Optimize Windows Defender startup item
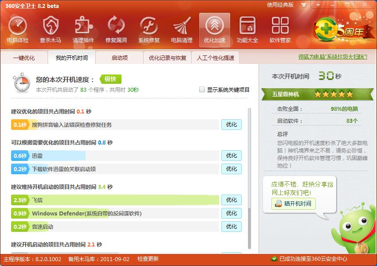 (231, 213)
